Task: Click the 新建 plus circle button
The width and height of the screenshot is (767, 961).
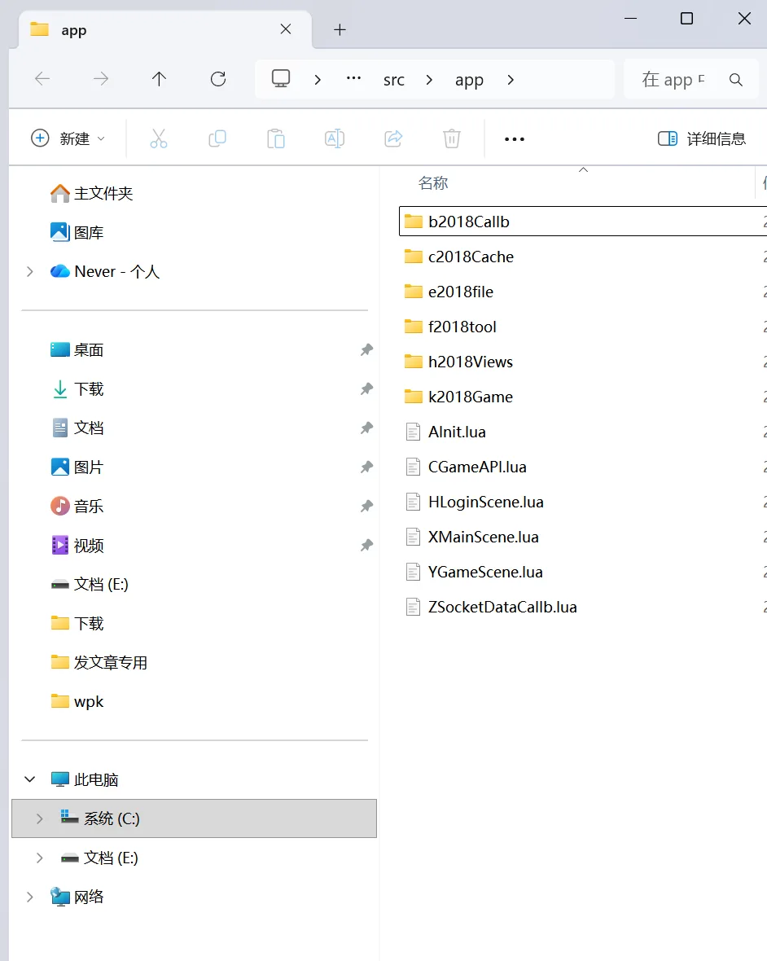Action: click(68, 139)
